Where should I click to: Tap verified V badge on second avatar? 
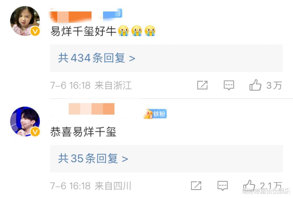pyautogui.click(x=35, y=132)
